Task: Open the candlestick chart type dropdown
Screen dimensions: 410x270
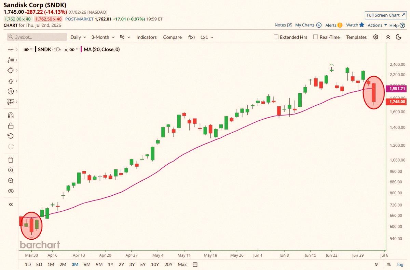Action: click(x=125, y=37)
